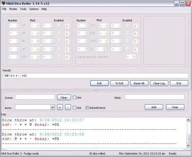Click the log vertical scrollbar thumb
The width and height of the screenshot is (192, 157).
tap(188, 139)
